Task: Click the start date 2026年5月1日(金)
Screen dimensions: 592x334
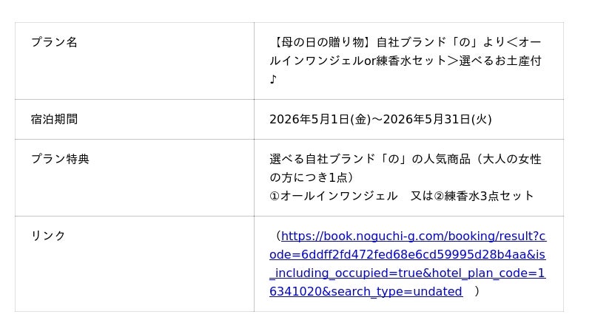Action: click(320, 119)
